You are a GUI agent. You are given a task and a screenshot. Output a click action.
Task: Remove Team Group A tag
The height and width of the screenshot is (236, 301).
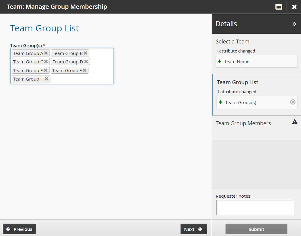tap(46, 53)
